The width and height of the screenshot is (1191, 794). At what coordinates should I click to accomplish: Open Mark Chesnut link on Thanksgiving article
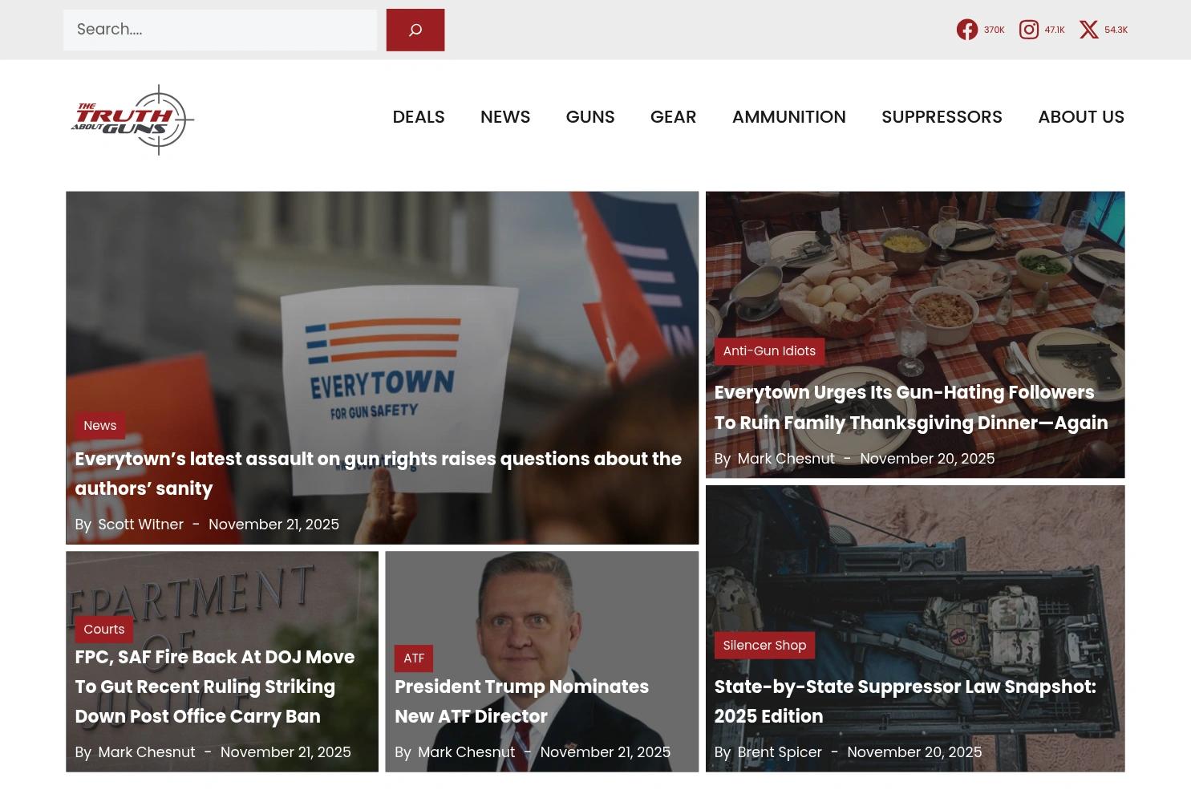coord(786,459)
